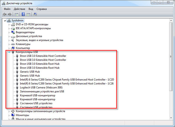Click the SysAdmin computer icon in the tree
175x127 pixels.
(x=8, y=20)
